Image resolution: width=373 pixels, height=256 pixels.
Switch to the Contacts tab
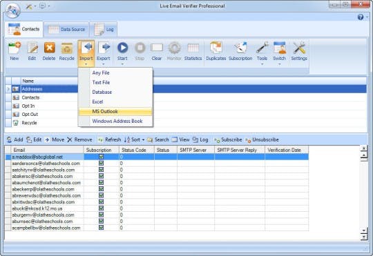coord(23,29)
